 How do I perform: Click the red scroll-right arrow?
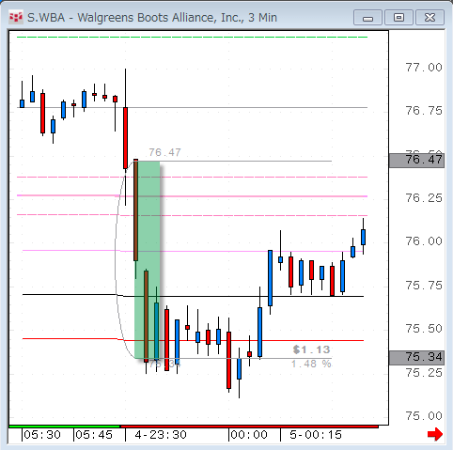(x=435, y=434)
